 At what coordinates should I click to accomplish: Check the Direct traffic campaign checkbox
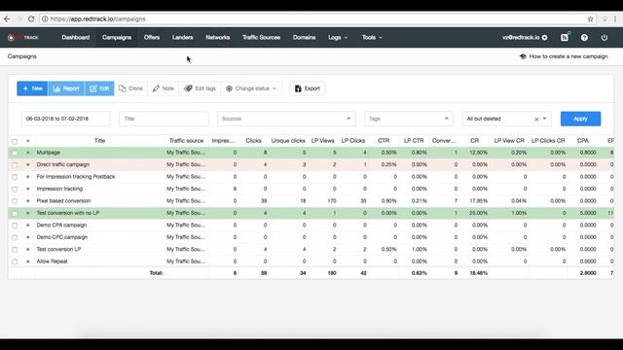pyautogui.click(x=15, y=164)
